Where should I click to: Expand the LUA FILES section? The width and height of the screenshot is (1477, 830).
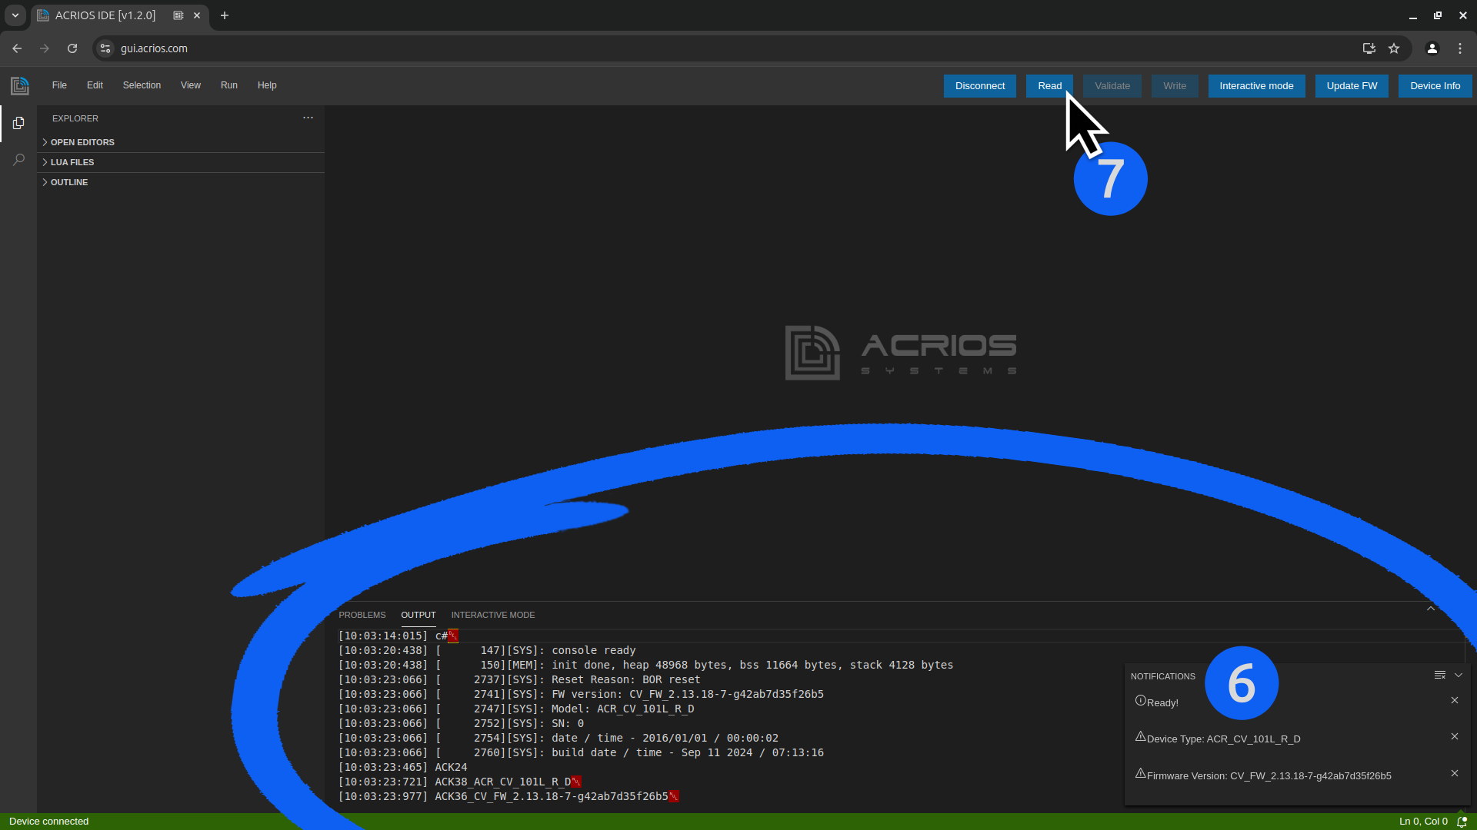pos(72,162)
